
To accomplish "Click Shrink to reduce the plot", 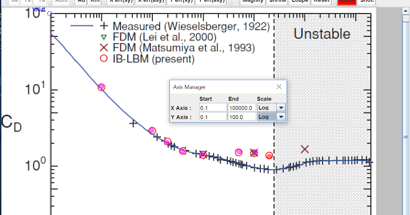I will tap(277, 1).
